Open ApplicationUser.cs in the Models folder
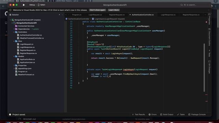Screen dimensions: 219x123 click(x=27, y=63)
